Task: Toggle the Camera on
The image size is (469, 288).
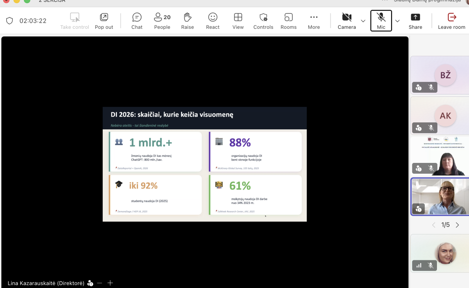Action: pyautogui.click(x=347, y=21)
